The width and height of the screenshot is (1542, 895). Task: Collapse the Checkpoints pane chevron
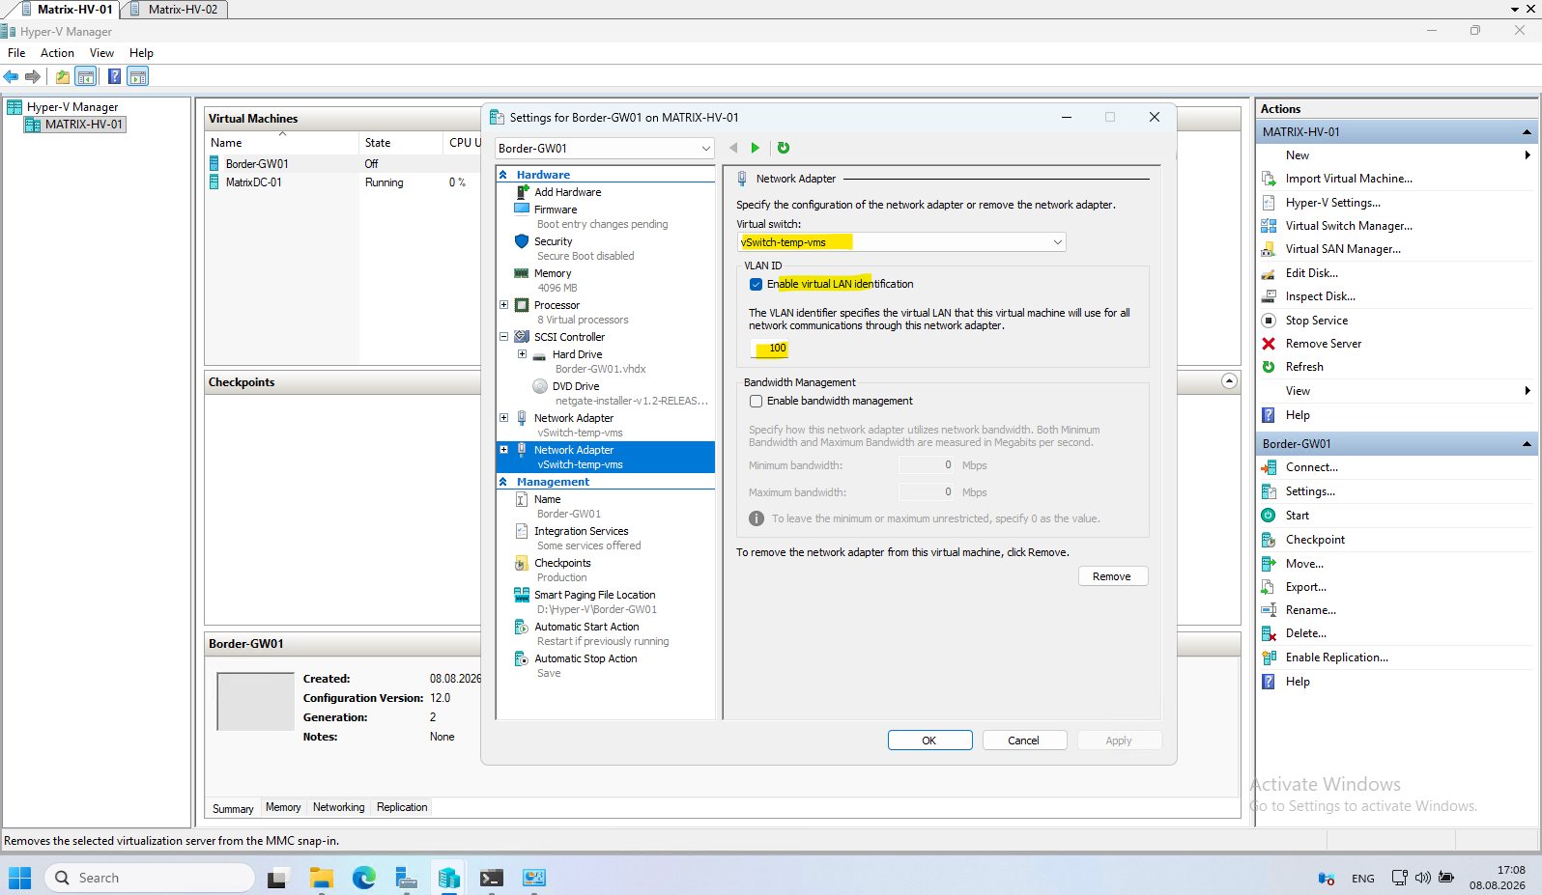click(1229, 381)
